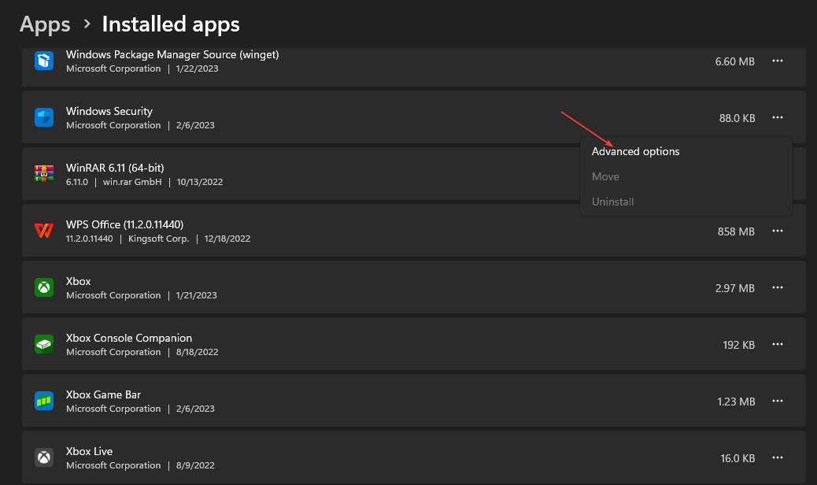Click the WinRAR version number 6.11.0
Image resolution: width=817 pixels, height=485 pixels.
tap(77, 182)
